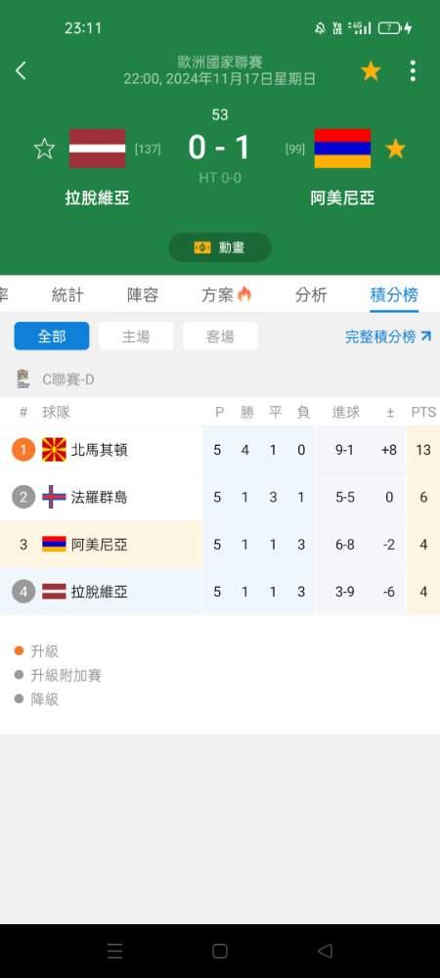
Task: Tap the Latvia flag in the scoreboard
Action: (97, 149)
